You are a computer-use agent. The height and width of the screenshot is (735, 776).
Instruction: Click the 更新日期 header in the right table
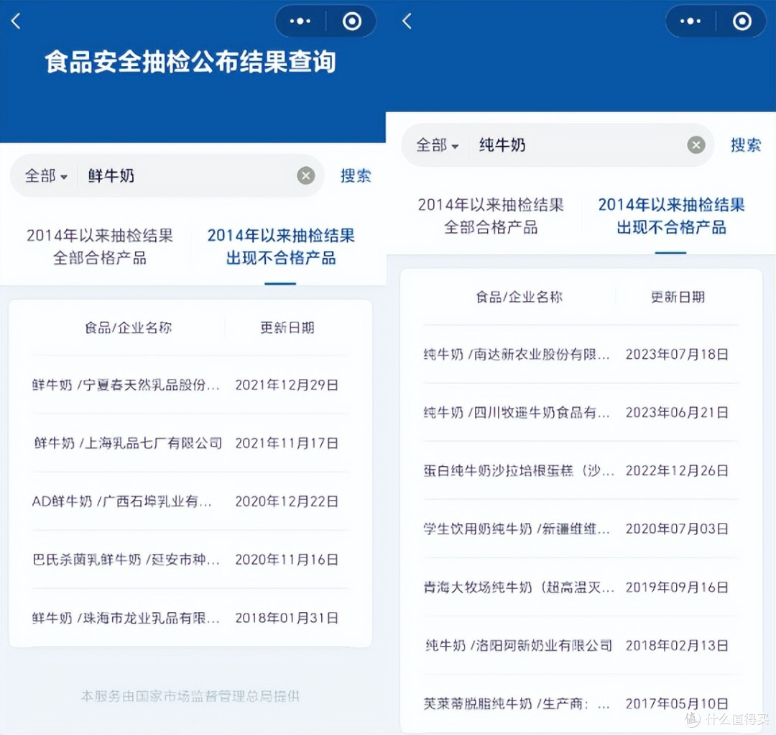click(x=678, y=297)
